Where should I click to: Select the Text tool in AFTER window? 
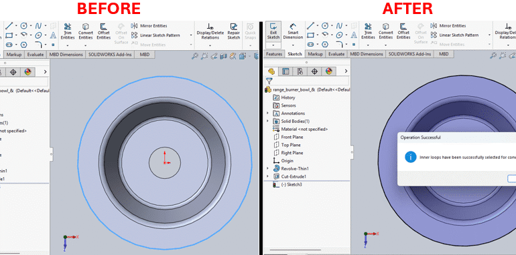(x=354, y=35)
